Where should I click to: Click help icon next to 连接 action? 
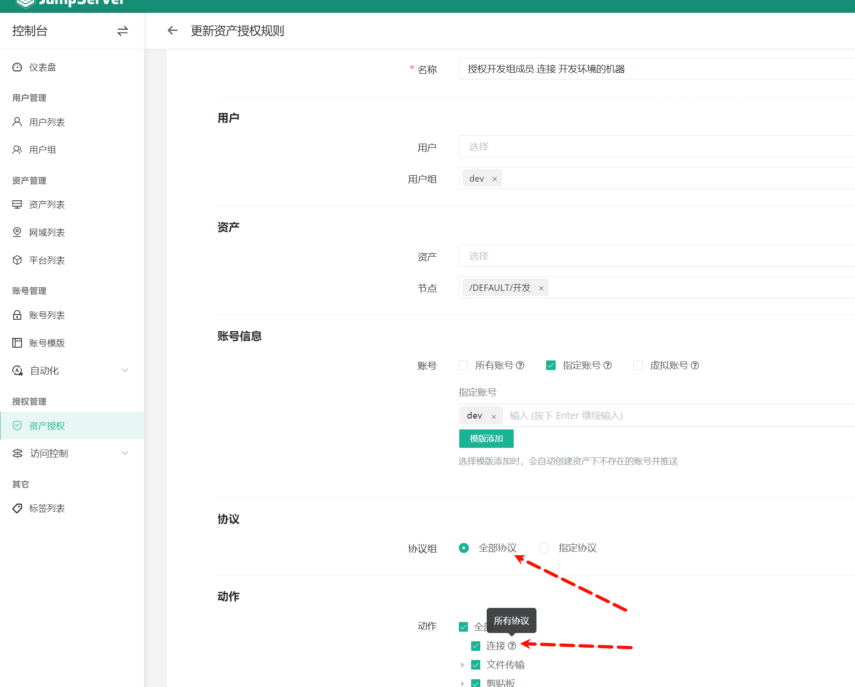[x=512, y=646]
